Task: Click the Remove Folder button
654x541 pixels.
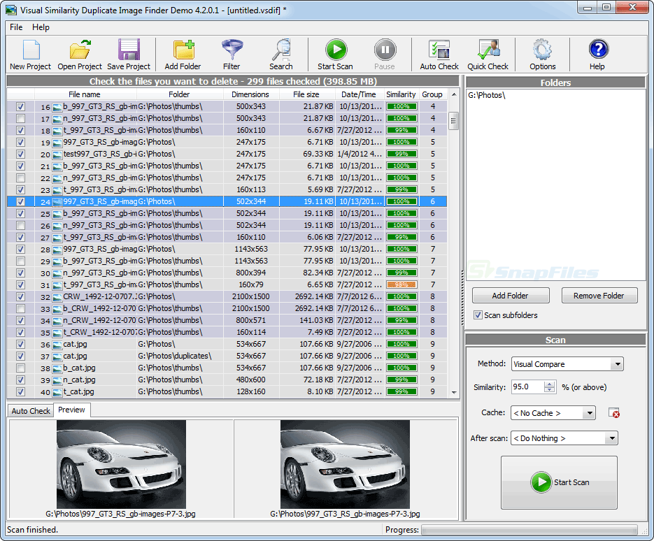Action: (599, 296)
